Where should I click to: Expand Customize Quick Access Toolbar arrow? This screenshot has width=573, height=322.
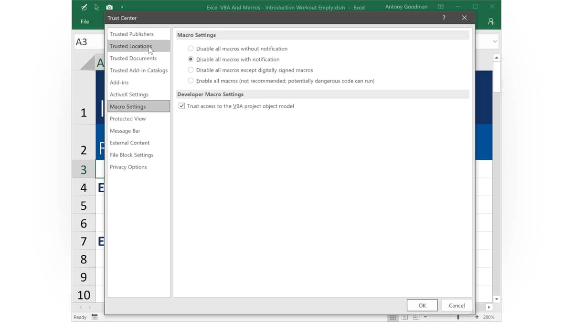point(122,7)
